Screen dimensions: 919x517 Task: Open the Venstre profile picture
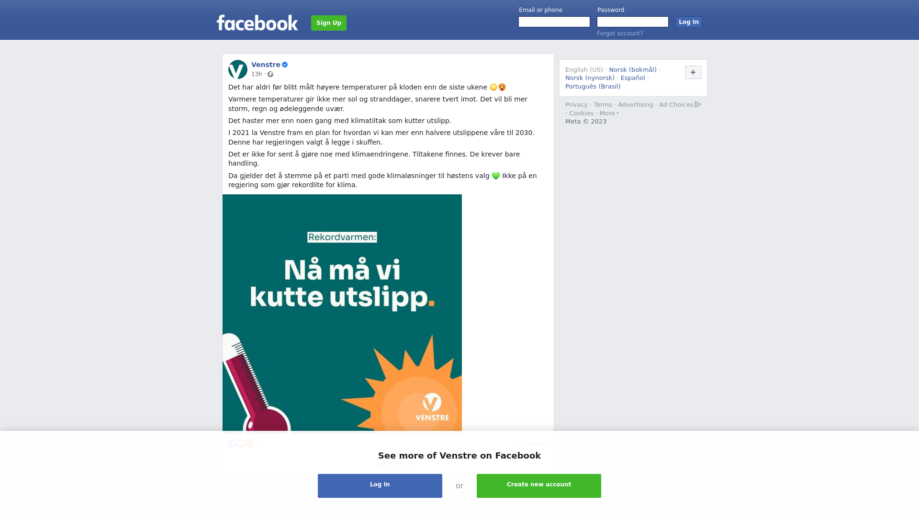point(238,69)
